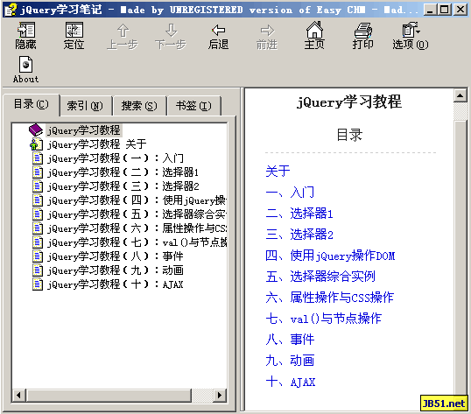Select tree item jQuery学习教程(七)：val()与节点
The height and width of the screenshot is (414, 471).
(x=137, y=242)
